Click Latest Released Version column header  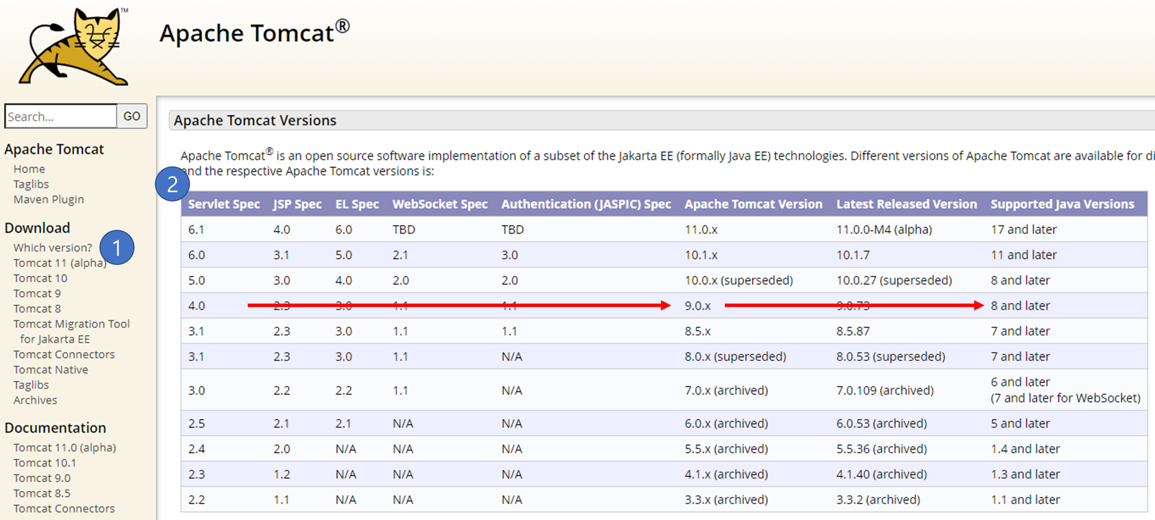[907, 204]
